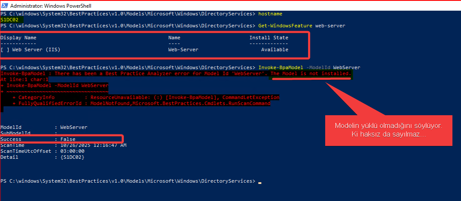The width and height of the screenshot is (461, 201).
Task: Click the PowerShell icon in the title bar
Action: [5, 6]
